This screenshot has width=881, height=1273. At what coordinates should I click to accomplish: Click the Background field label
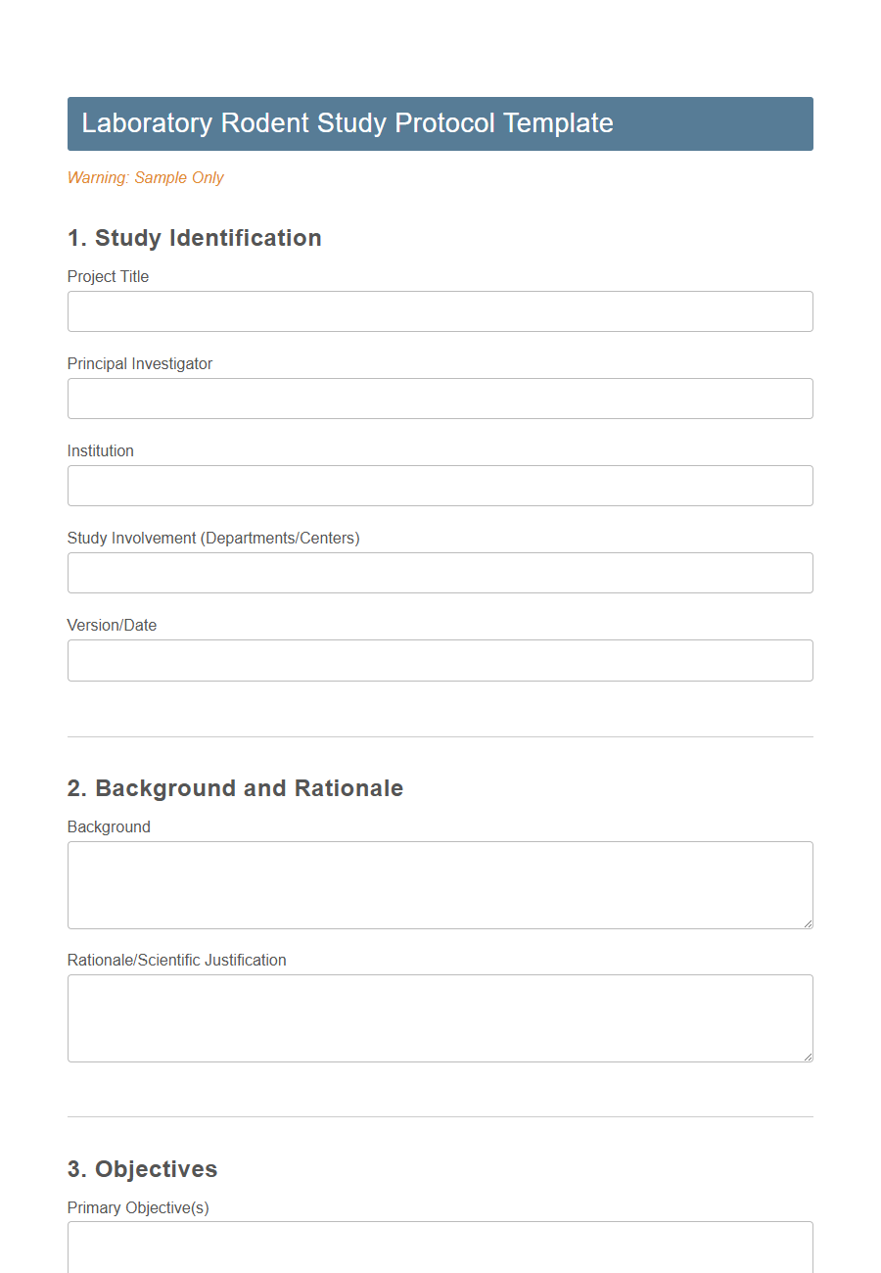109,826
